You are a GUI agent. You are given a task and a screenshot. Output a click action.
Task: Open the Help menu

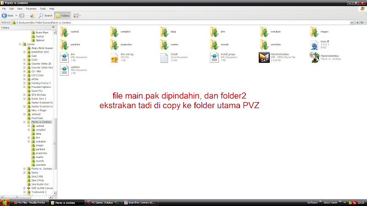(x=52, y=9)
